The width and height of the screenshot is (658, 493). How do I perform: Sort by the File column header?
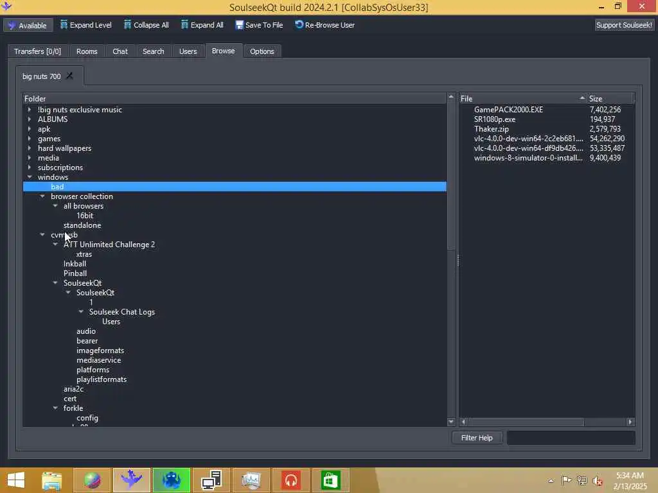pyautogui.click(x=523, y=98)
